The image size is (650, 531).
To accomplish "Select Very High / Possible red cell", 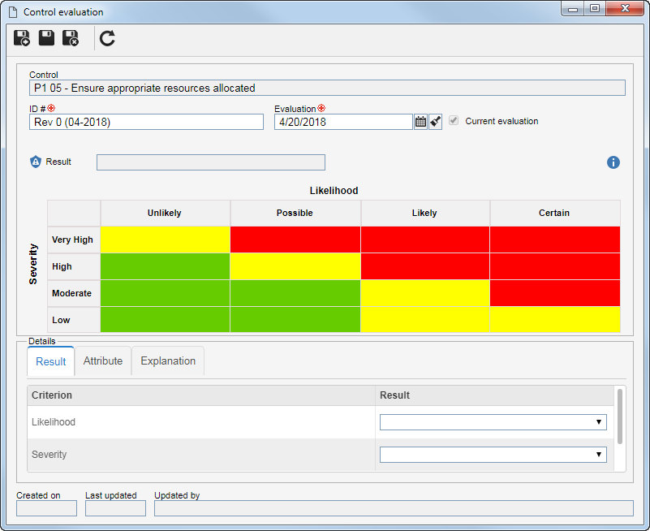I will coord(295,240).
